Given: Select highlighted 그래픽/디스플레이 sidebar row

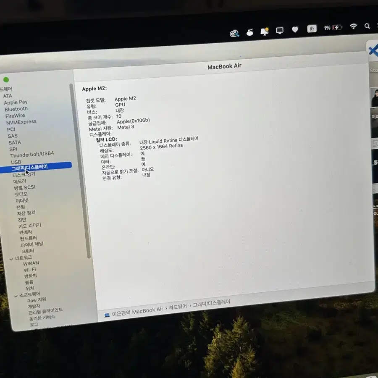Looking at the screenshot, I should pos(36,167).
